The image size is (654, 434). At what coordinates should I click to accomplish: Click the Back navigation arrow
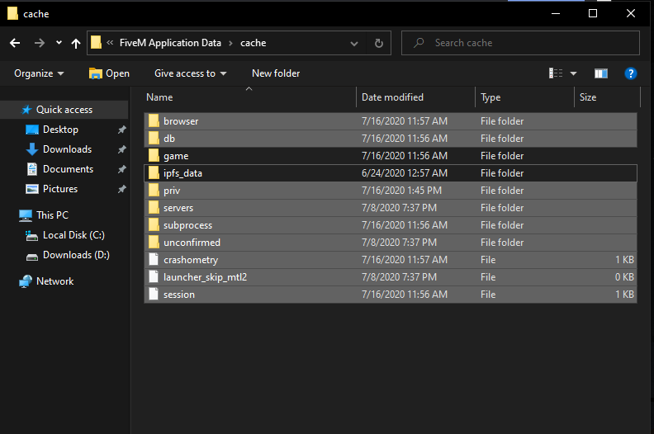(x=15, y=43)
